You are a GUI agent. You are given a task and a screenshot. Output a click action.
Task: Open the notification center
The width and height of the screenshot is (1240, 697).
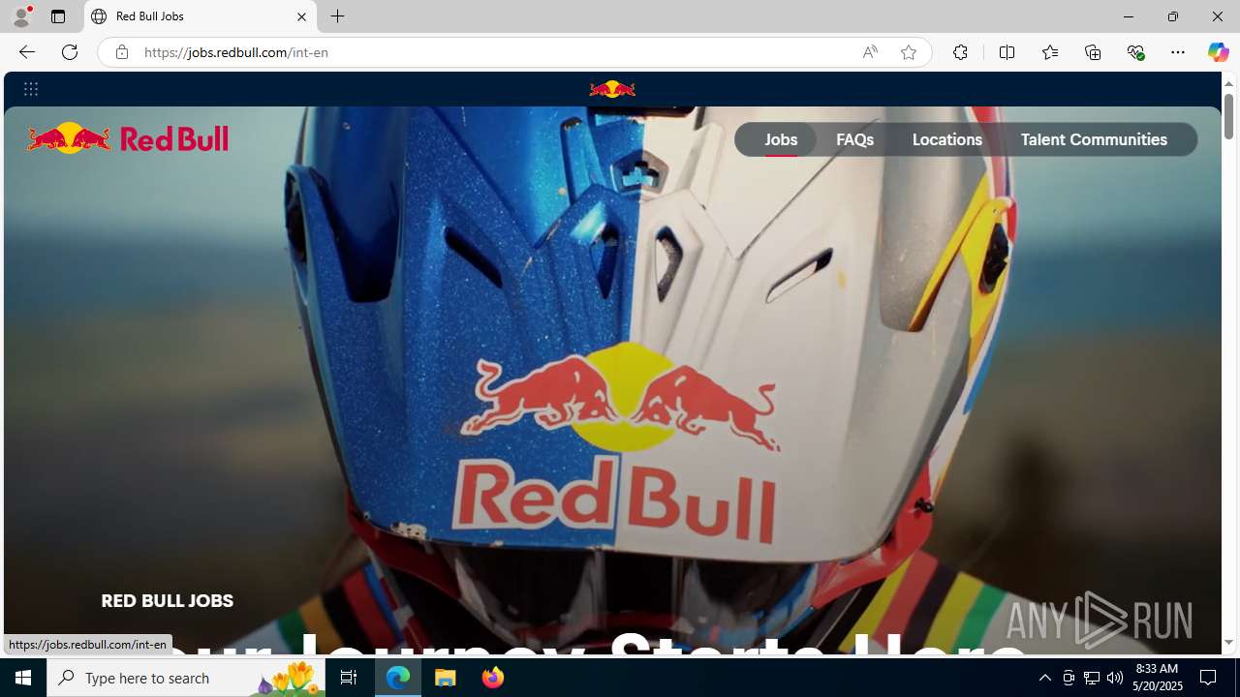(1208, 678)
